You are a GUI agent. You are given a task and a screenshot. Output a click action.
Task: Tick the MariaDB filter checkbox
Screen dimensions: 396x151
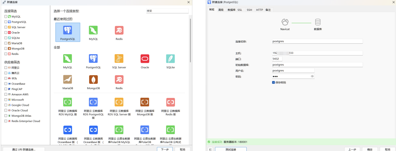5,43
